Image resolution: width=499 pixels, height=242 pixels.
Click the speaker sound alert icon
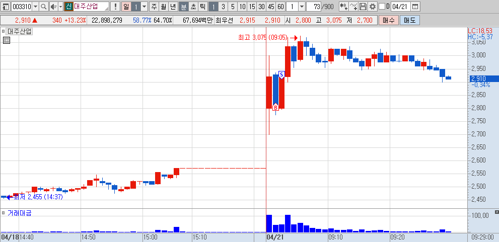pos(53,7)
